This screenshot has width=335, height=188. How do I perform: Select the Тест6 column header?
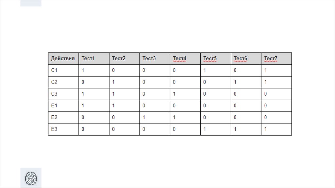240,59
